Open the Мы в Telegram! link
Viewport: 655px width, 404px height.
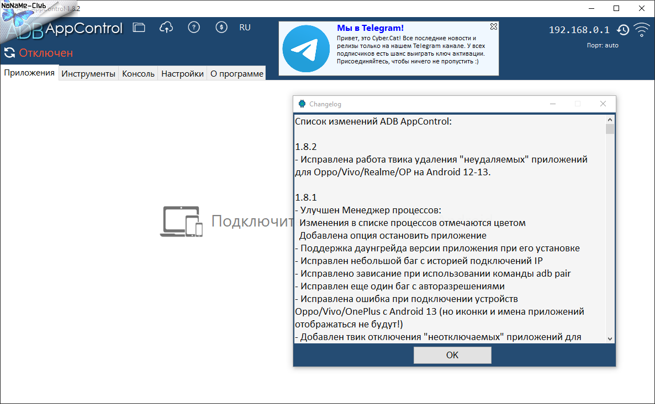click(x=370, y=28)
